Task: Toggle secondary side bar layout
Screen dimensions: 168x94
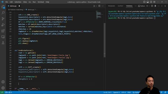Action: click(x=151, y=2)
